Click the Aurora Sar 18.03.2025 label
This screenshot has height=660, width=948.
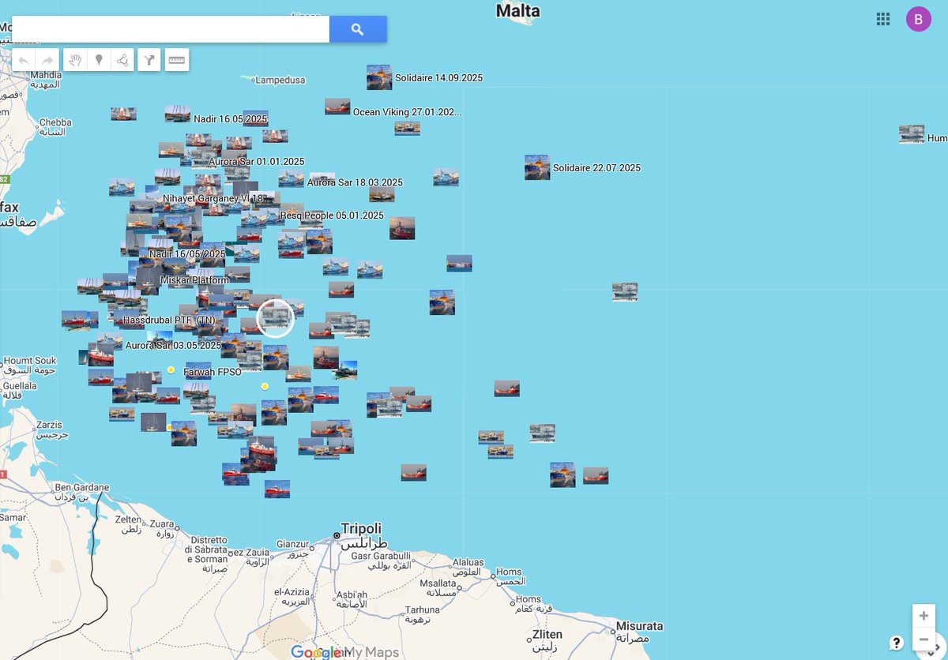tap(355, 182)
